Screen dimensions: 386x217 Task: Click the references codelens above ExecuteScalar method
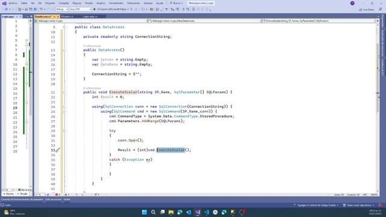[92, 88]
